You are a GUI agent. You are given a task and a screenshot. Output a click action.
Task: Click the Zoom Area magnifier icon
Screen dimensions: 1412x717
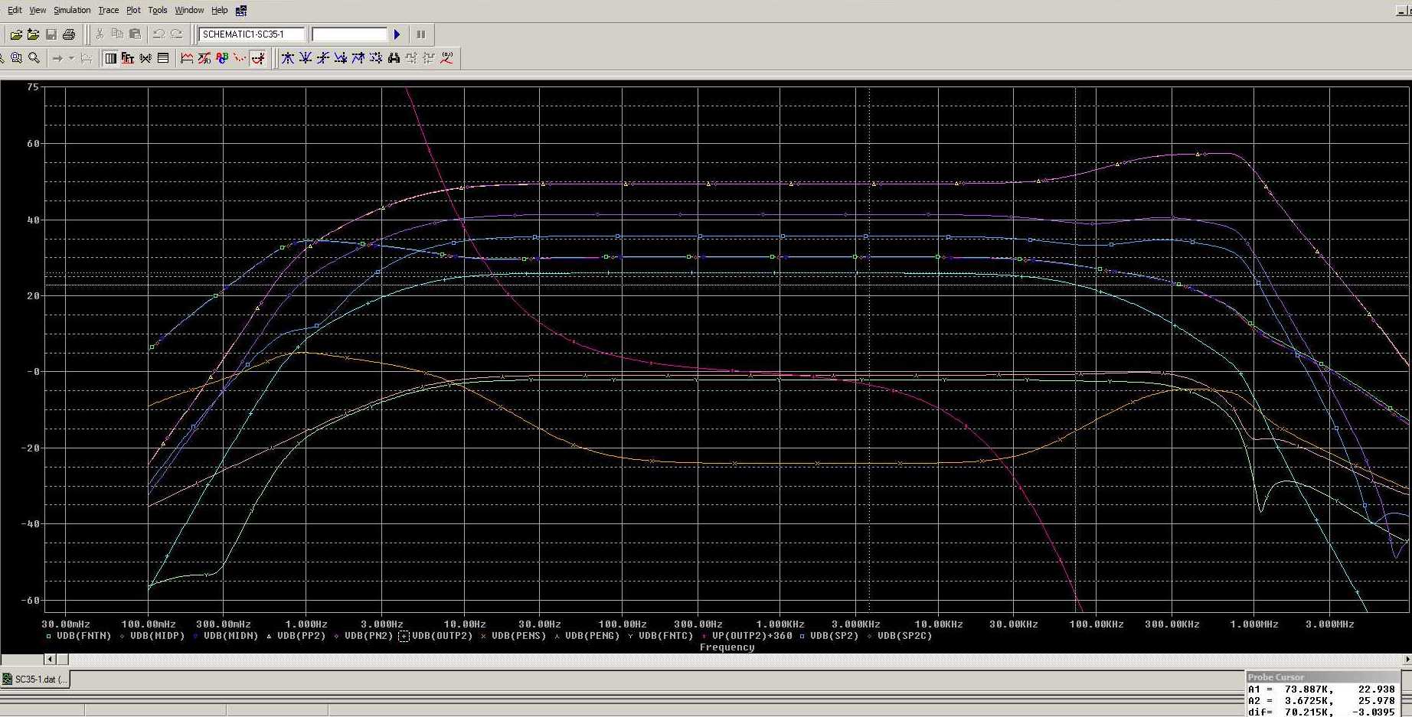pyautogui.click(x=16, y=58)
